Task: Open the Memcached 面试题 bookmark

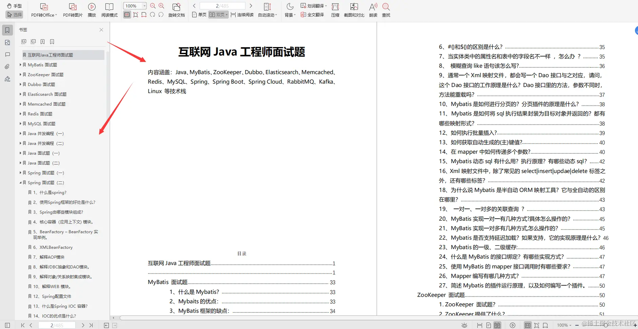Action: click(47, 104)
